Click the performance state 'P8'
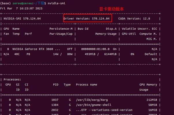The image size is (174, 115). tap(28, 54)
